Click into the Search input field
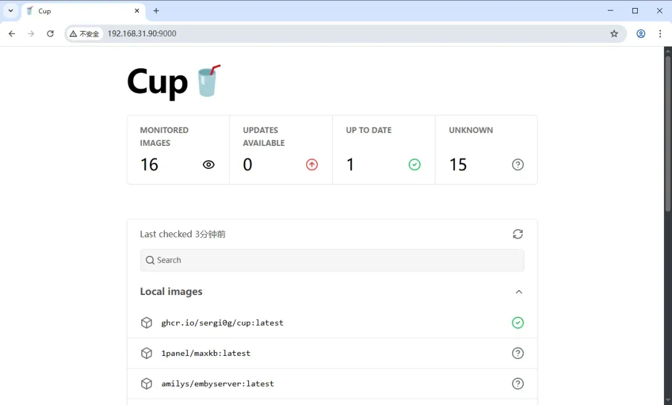The width and height of the screenshot is (672, 405). click(332, 260)
